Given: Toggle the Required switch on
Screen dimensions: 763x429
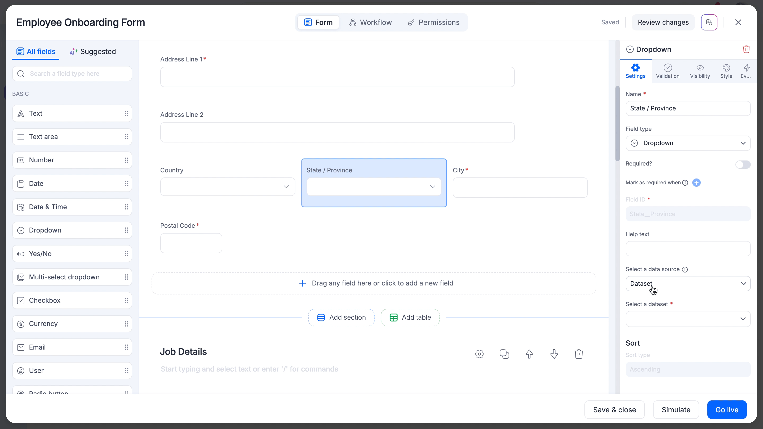Looking at the screenshot, I should (743, 164).
